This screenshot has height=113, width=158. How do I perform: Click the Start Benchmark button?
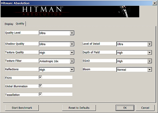(22, 108)
